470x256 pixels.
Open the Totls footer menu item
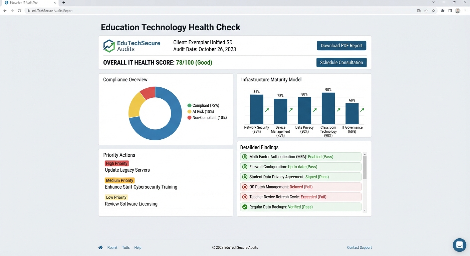(x=126, y=248)
